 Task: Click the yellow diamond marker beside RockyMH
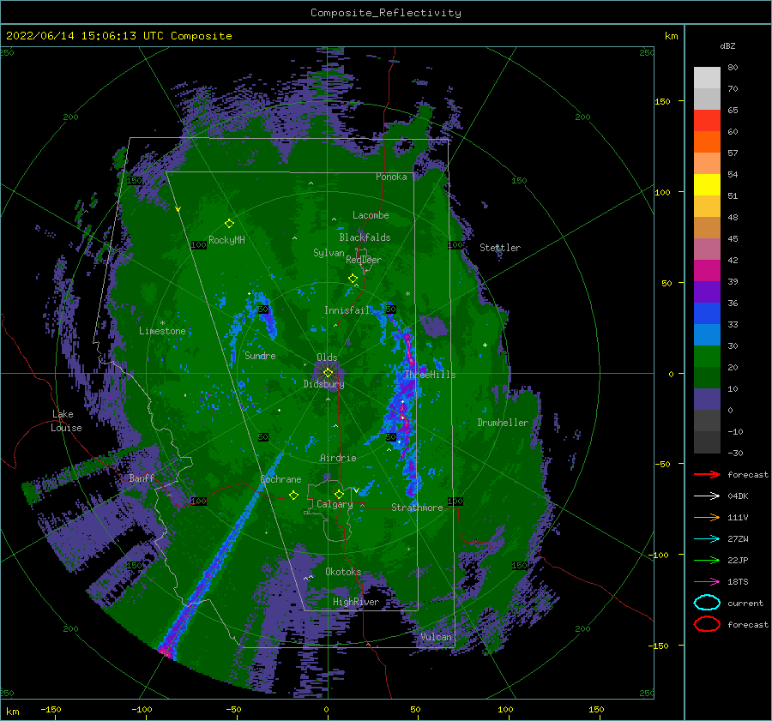coord(229,224)
